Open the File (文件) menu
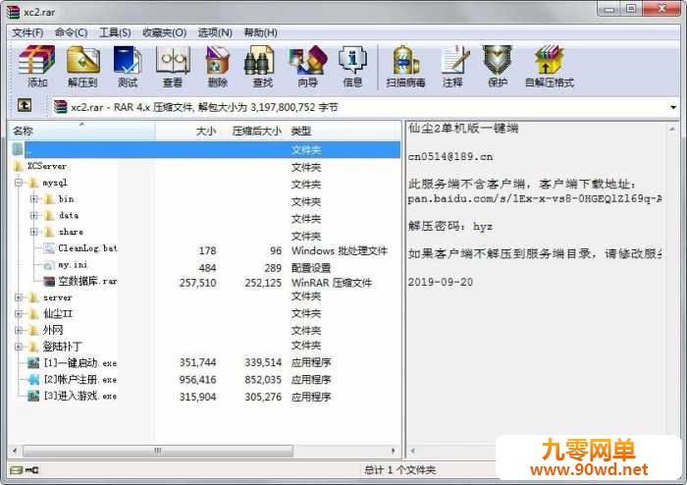687x485 pixels. (27, 32)
